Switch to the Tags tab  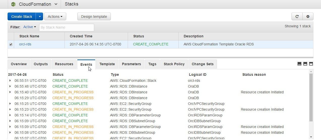(152, 64)
